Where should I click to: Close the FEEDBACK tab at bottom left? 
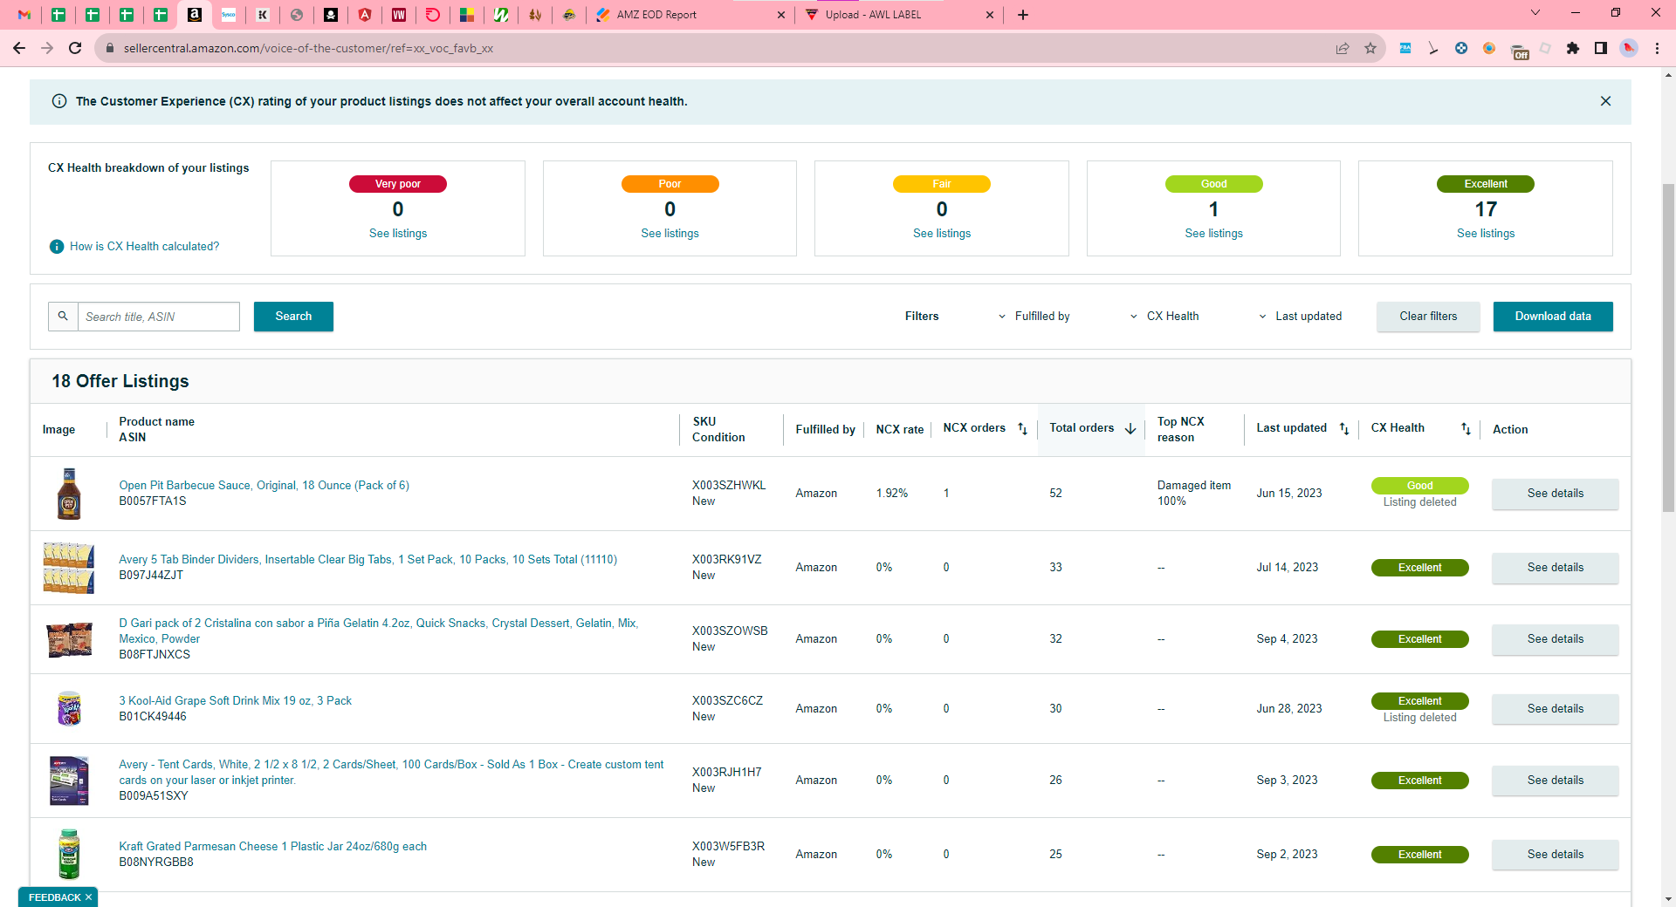click(88, 897)
